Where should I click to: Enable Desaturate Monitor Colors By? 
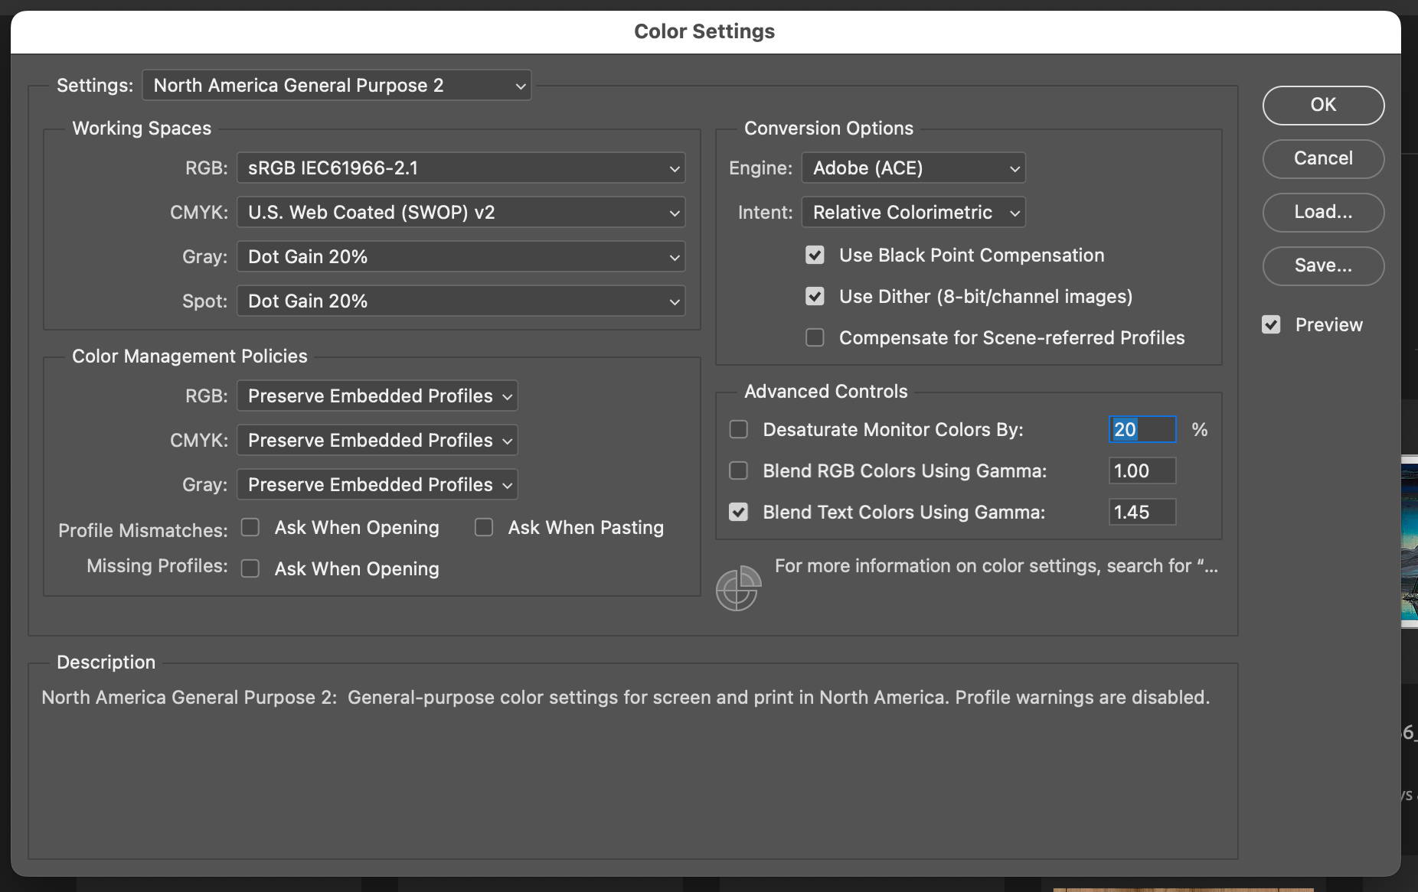(738, 430)
